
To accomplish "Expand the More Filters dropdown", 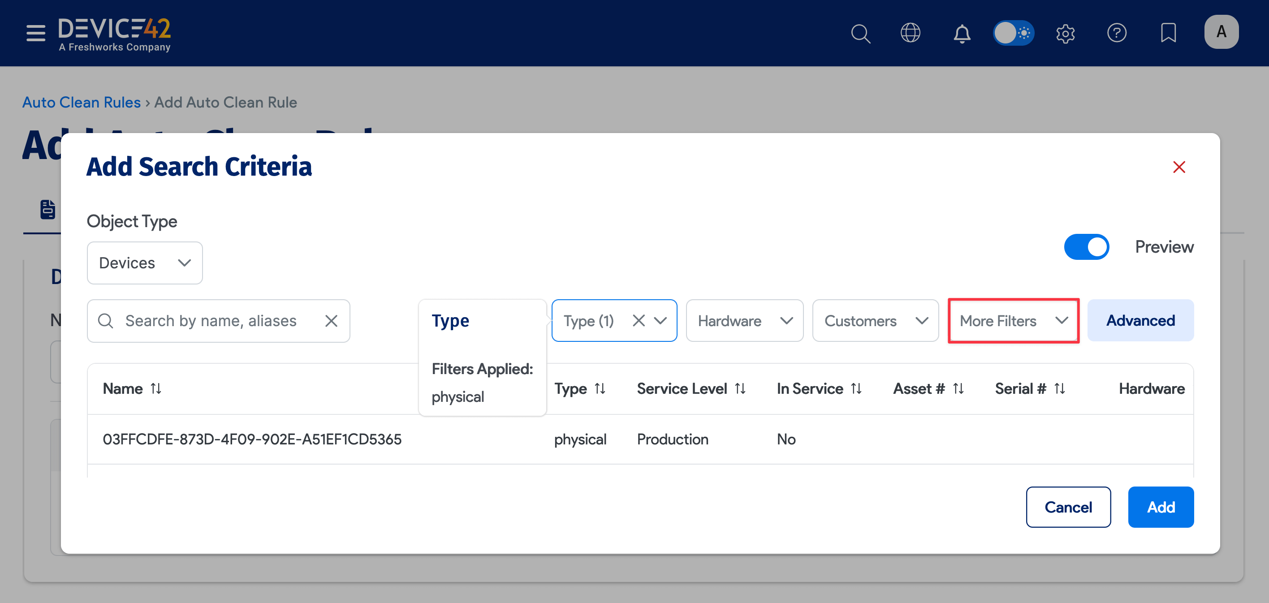I will (1013, 321).
